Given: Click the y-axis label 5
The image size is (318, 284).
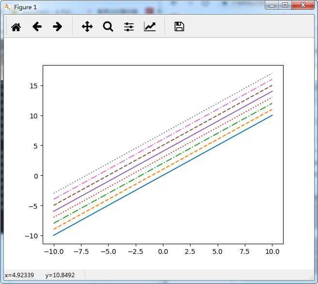Looking at the screenshot, I should click(36, 146).
